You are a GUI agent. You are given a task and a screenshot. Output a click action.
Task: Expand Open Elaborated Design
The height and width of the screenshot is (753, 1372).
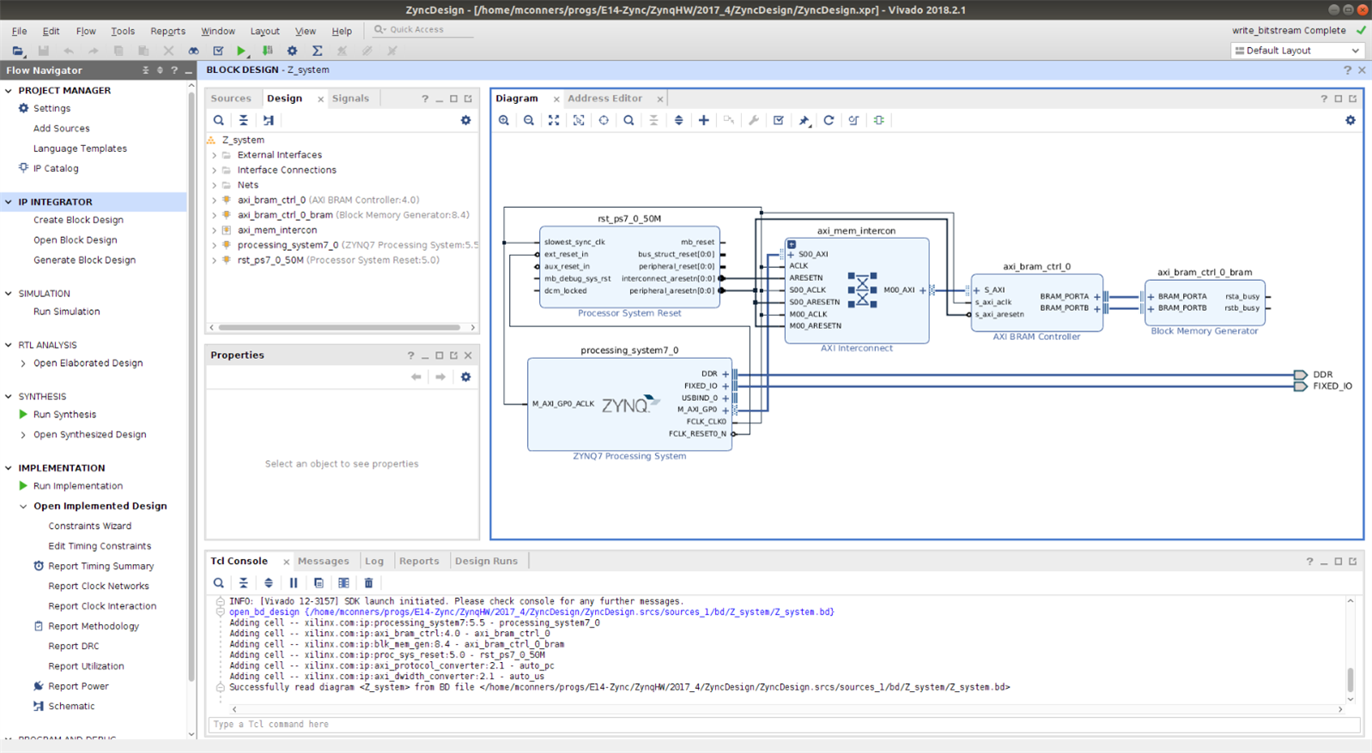point(23,363)
